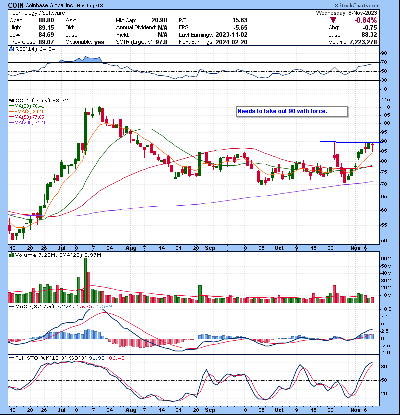The image size is (400, 415).
Task: Click the header volume figure 7,223,278
Action: coord(363,42)
